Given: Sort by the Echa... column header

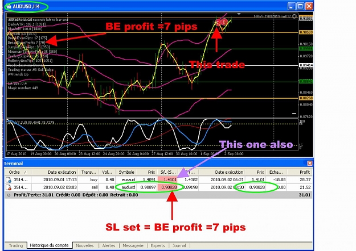Looking at the screenshot, I should pos(276,172).
